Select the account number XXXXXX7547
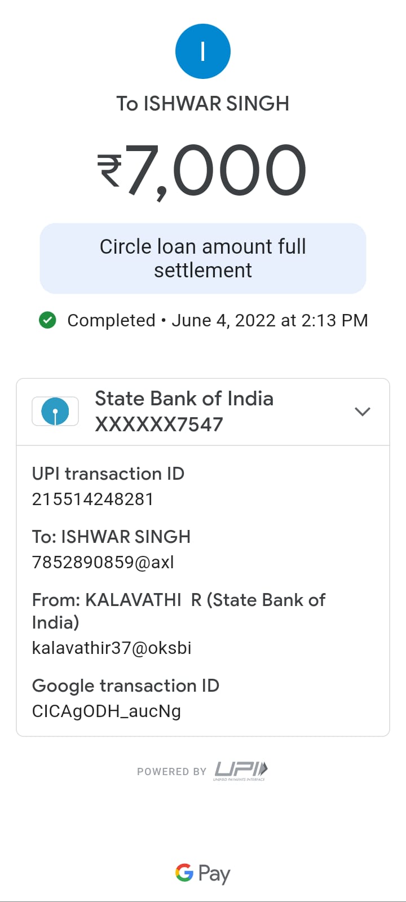The width and height of the screenshot is (406, 902). 159,425
